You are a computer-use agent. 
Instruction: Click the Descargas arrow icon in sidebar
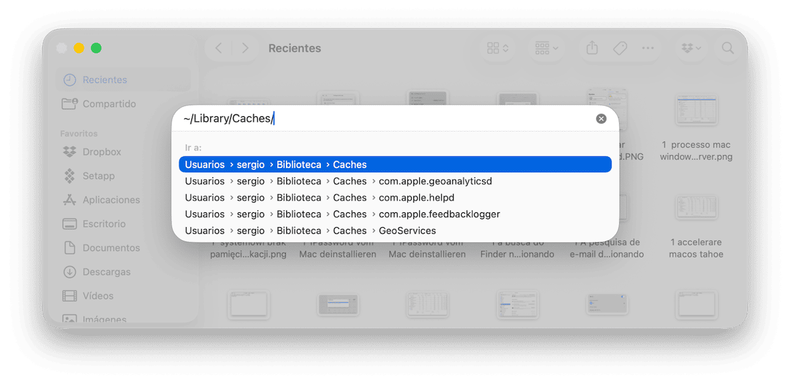point(70,272)
